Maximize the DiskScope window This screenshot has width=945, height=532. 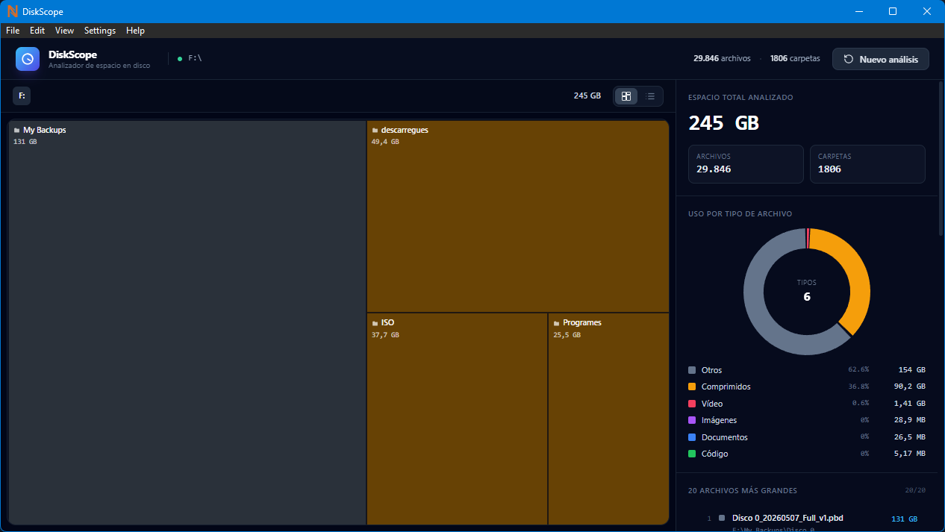[x=893, y=11]
